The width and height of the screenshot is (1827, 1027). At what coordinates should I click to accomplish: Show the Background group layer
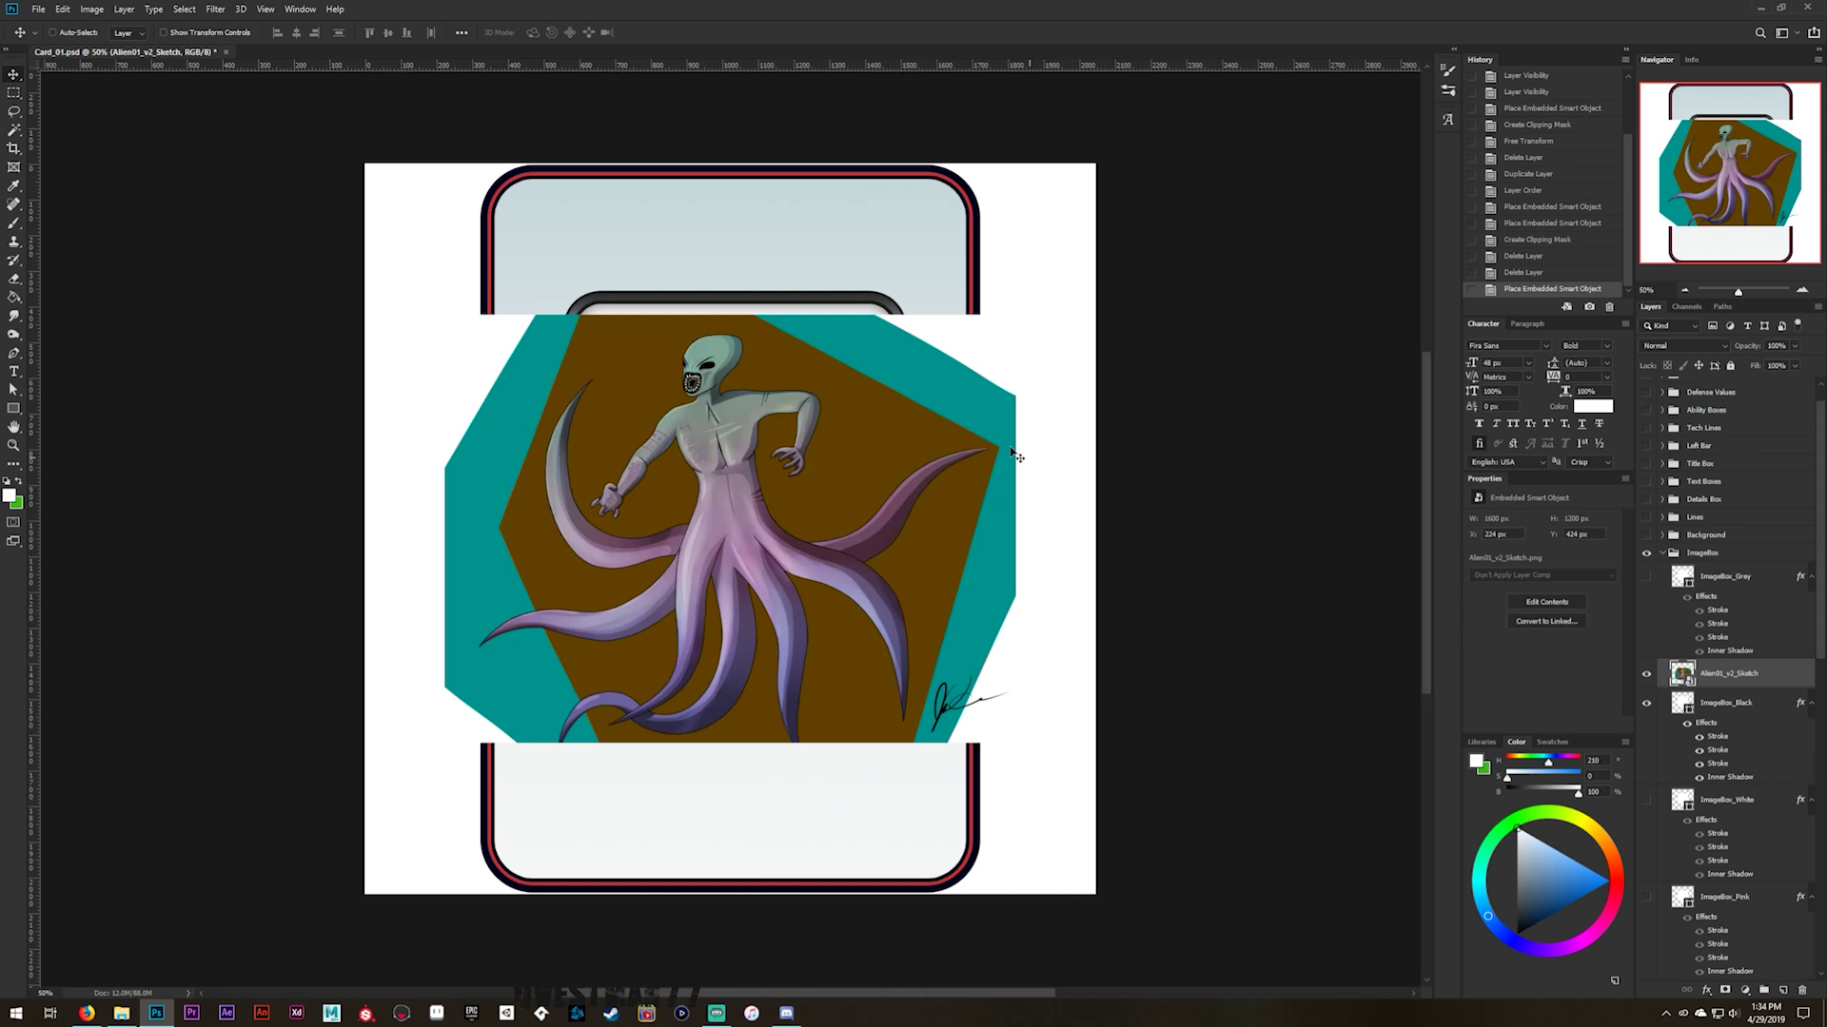tap(1646, 534)
